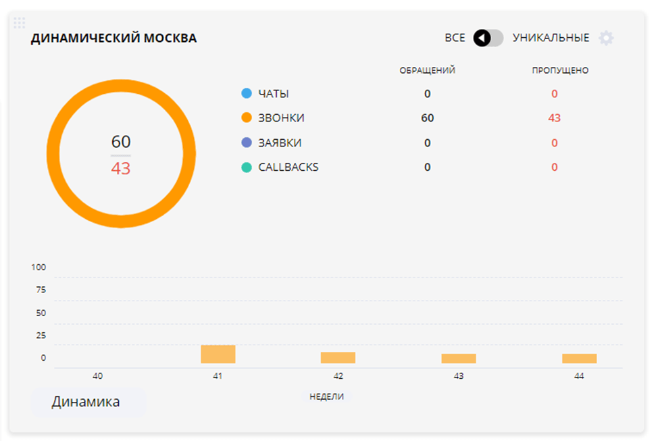Click the ЗВОНКИ row label
The image size is (658, 441).
click(x=281, y=118)
